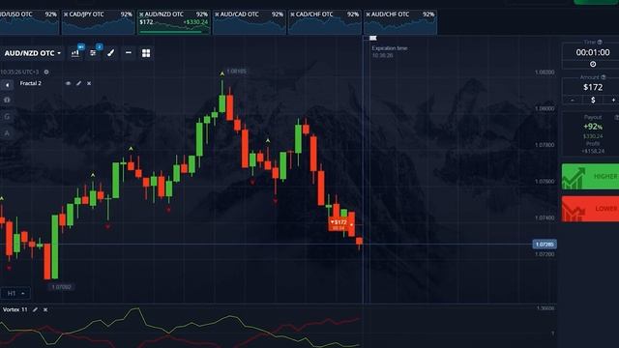The height and width of the screenshot is (348, 619).
Task: Close the CAD/JPY OTC tab
Action: 66,14
